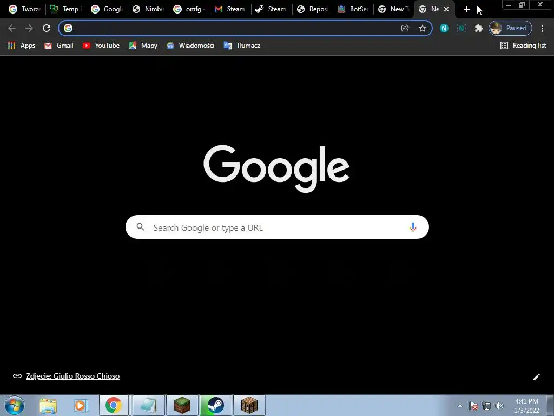Screen dimensions: 554x416
Task: Open Action Center flag icon
Action: pyautogui.click(x=473, y=406)
